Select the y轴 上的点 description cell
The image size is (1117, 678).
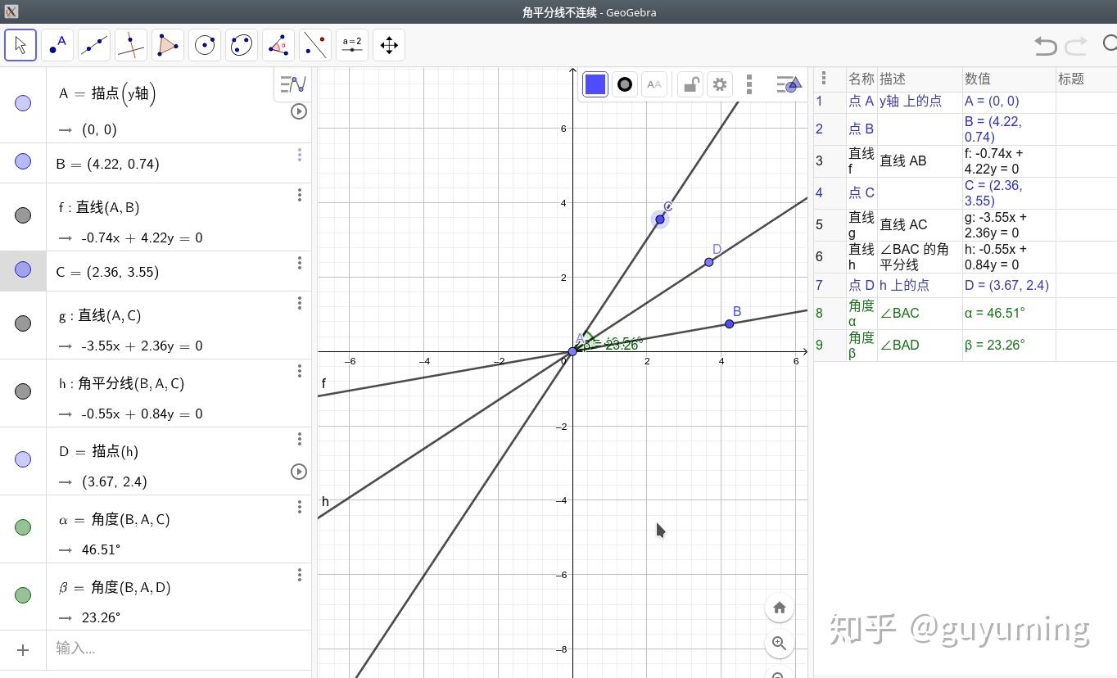click(x=920, y=102)
